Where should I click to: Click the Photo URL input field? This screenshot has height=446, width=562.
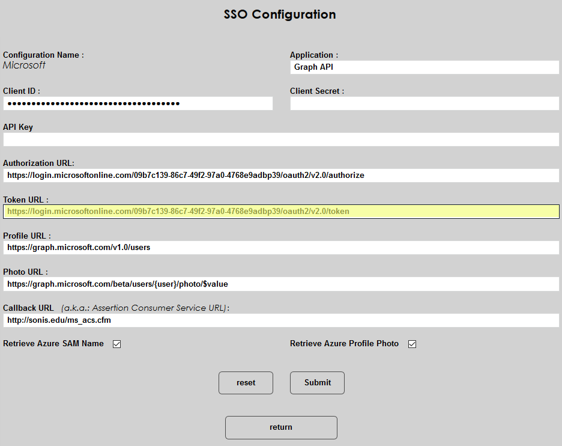click(x=280, y=284)
